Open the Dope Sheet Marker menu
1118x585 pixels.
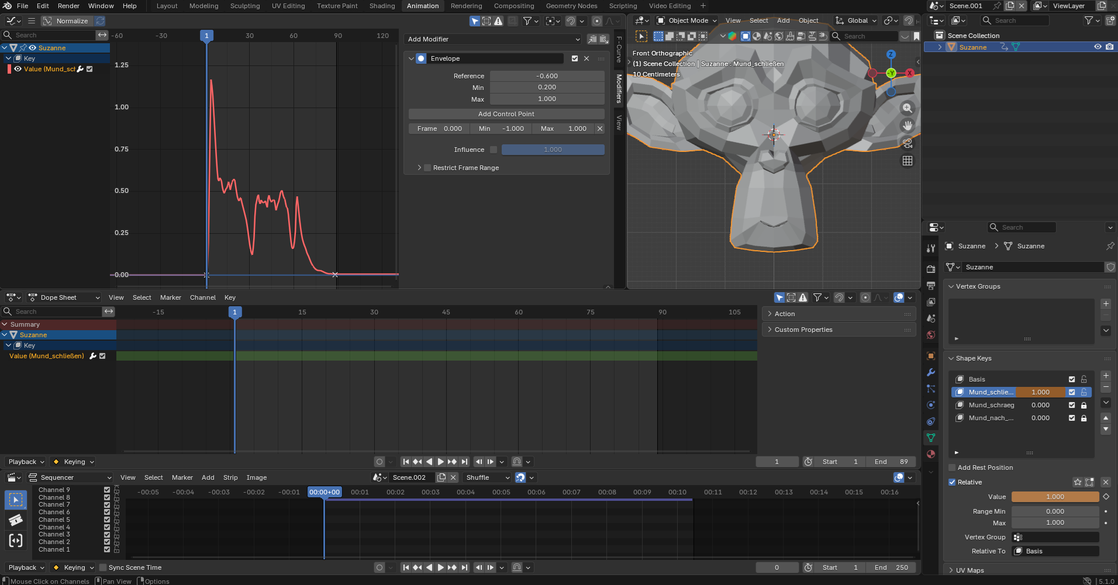(171, 297)
